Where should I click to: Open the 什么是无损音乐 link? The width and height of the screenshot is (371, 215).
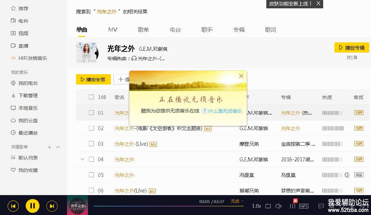click(225, 111)
